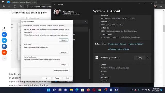Screen dimensions: 165x93
Task: Switch to the Hardware tab
Action: click(x=36, y=26)
